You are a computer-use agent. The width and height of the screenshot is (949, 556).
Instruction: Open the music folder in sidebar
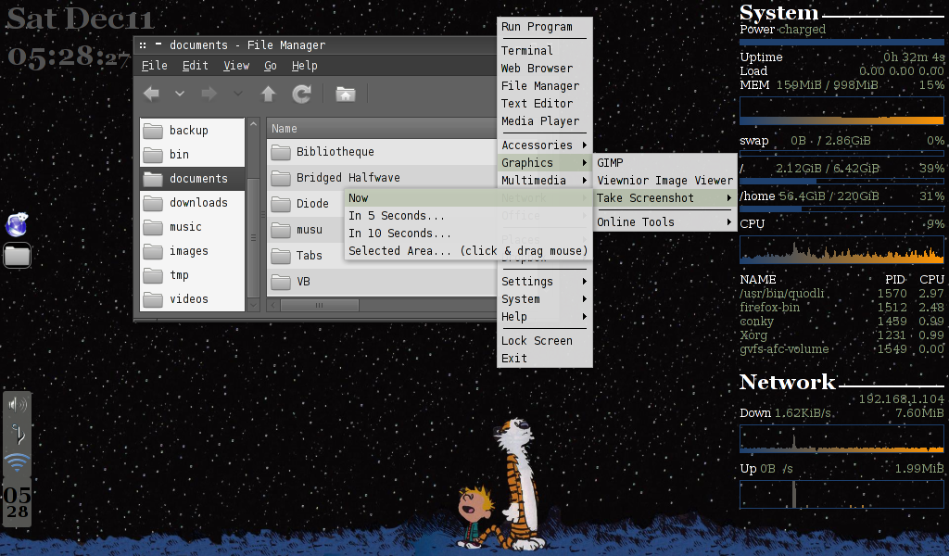pos(192,227)
